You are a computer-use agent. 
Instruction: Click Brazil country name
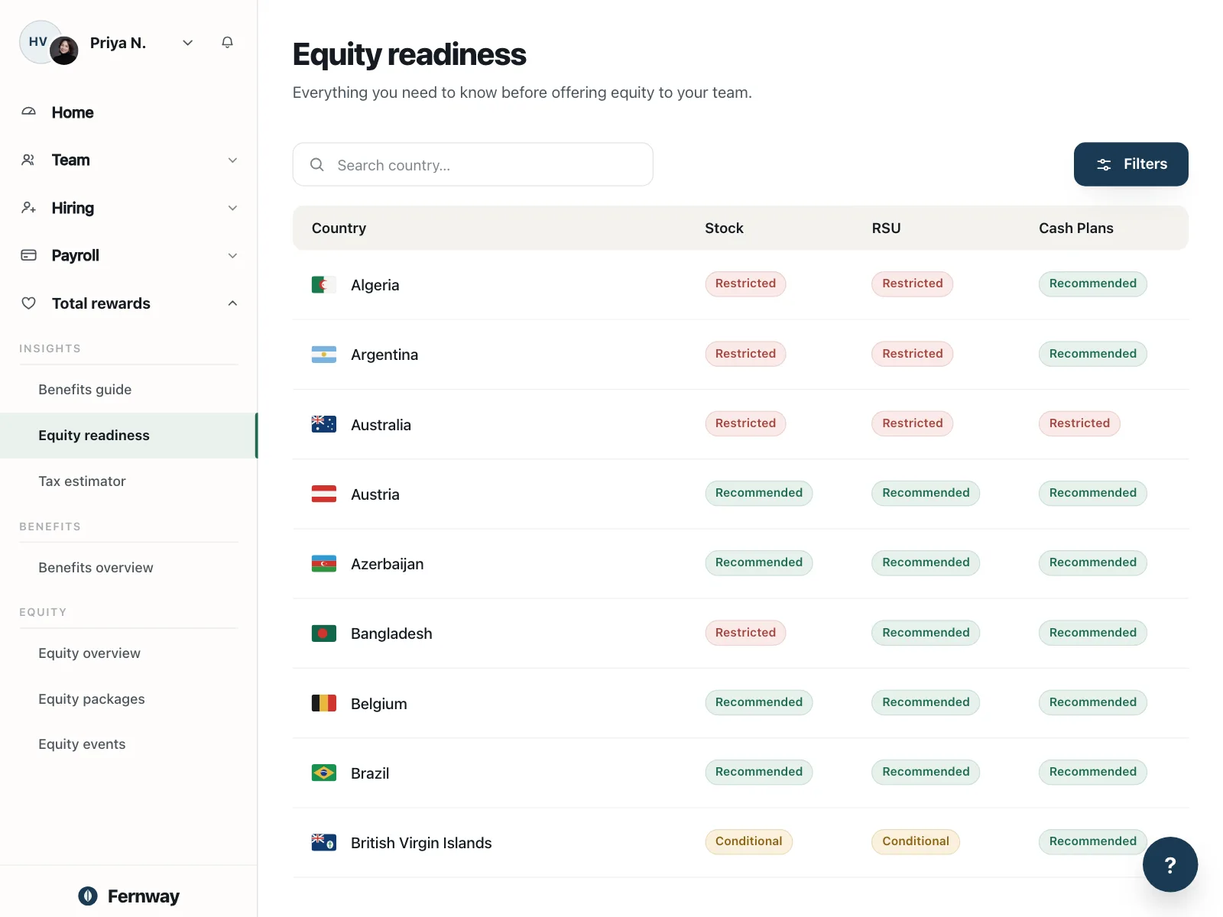point(370,773)
